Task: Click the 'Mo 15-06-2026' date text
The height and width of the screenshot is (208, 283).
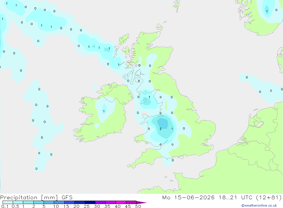Action: pyautogui.click(x=188, y=197)
